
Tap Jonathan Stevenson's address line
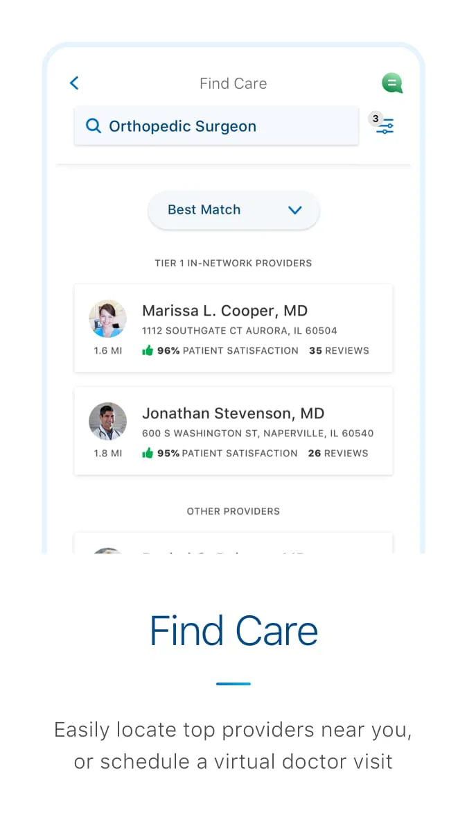click(x=258, y=432)
